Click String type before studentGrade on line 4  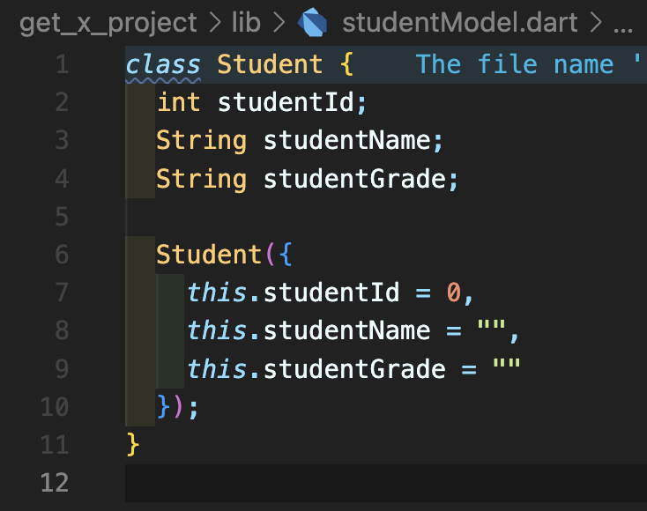[201, 180]
